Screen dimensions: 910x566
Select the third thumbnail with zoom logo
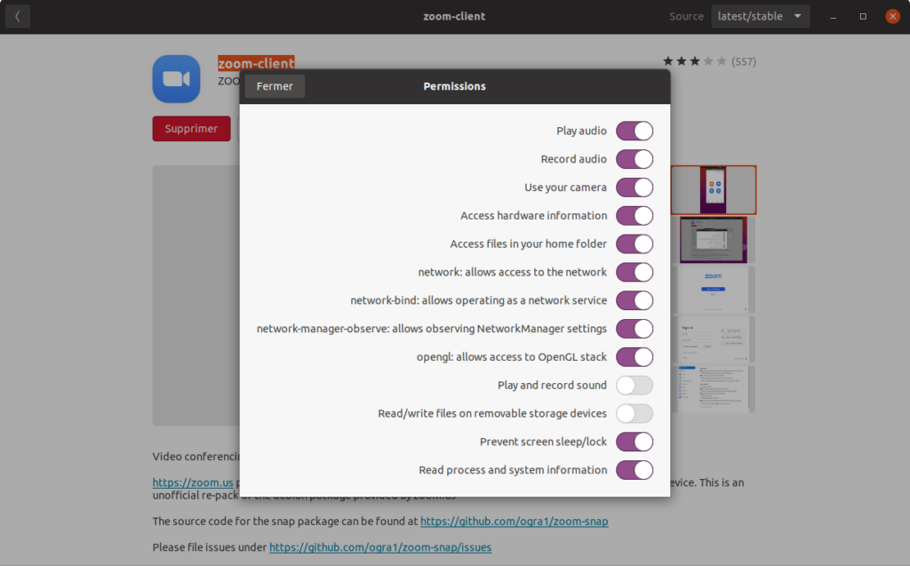click(714, 289)
